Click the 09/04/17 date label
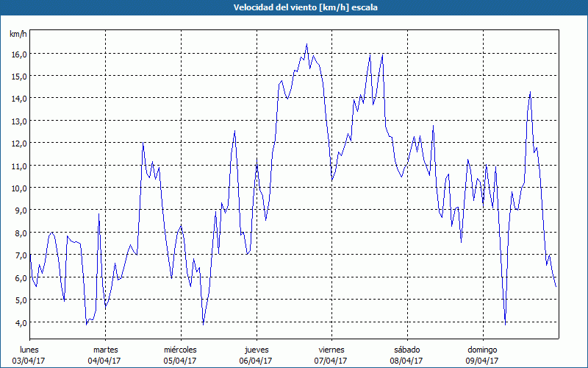This screenshot has width=588, height=368. point(481,361)
